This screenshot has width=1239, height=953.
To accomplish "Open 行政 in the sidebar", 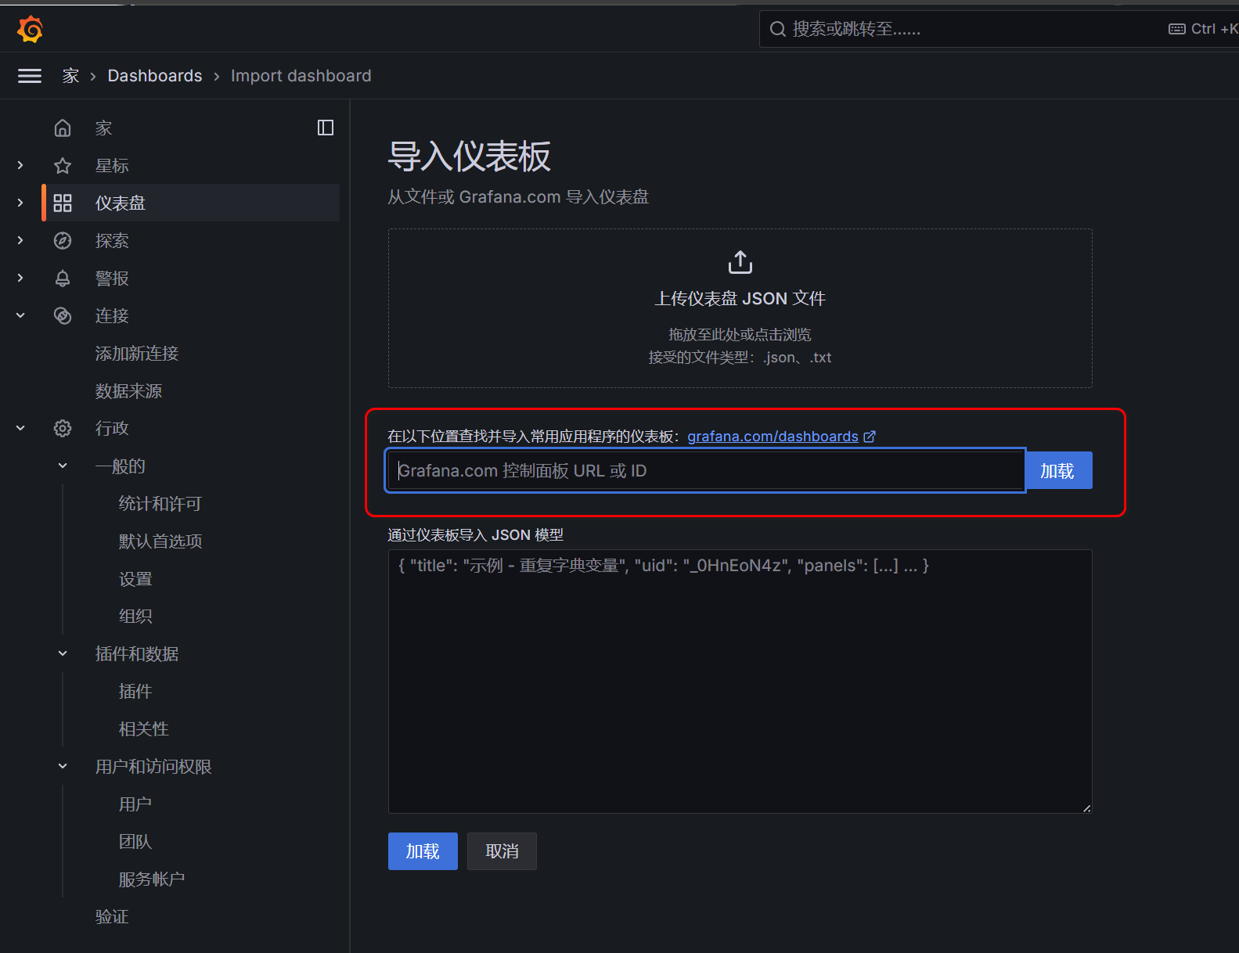I will point(112,428).
